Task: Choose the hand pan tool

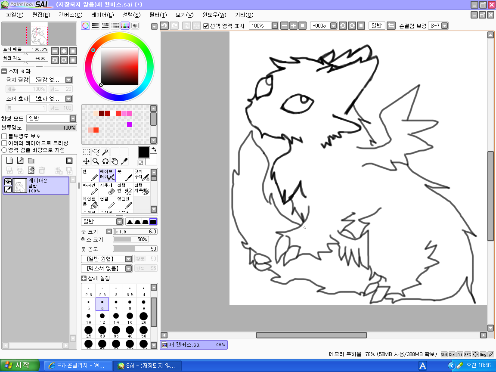Action: tap(115, 161)
